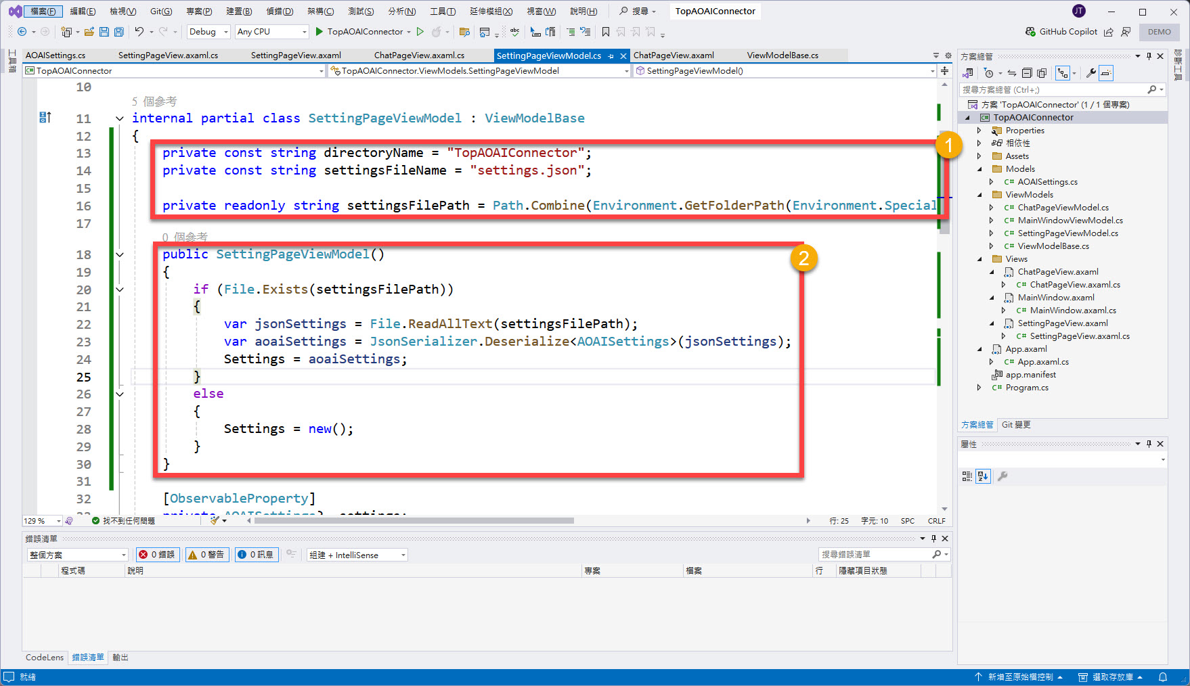Switch to the AOAISettings.cs tab
The image size is (1190, 686).
click(x=56, y=55)
